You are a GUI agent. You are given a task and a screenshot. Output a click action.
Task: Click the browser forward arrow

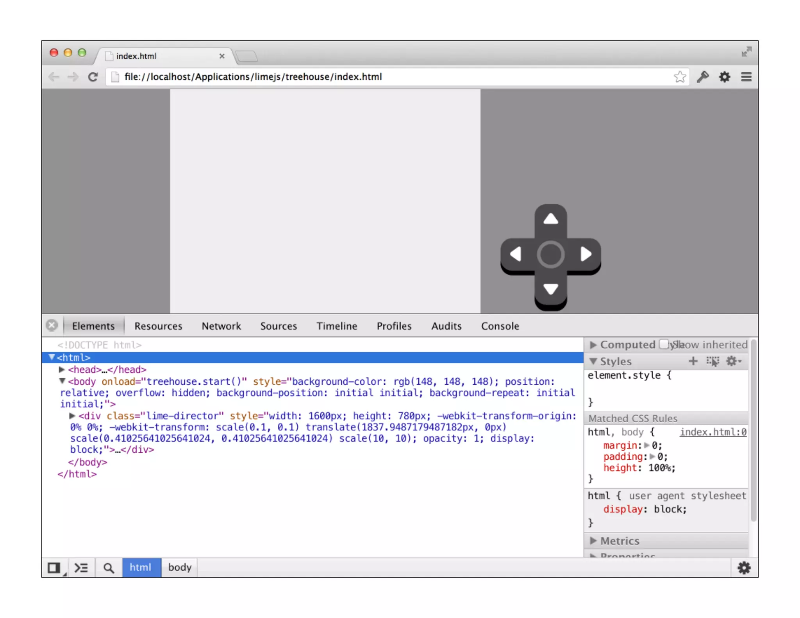point(73,77)
